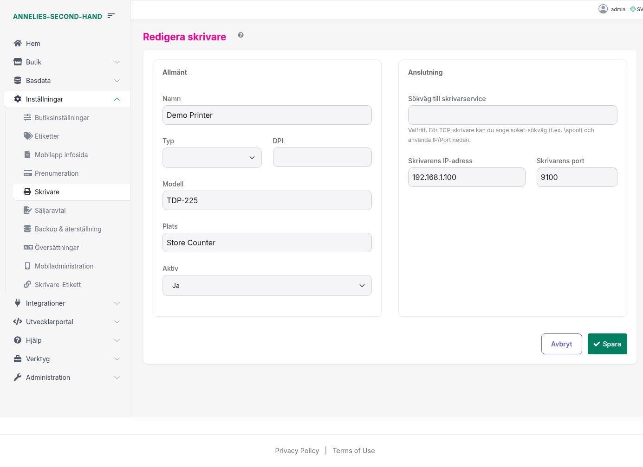Open the language globe selector SV
This screenshot has width=643, height=467.
point(636,9)
